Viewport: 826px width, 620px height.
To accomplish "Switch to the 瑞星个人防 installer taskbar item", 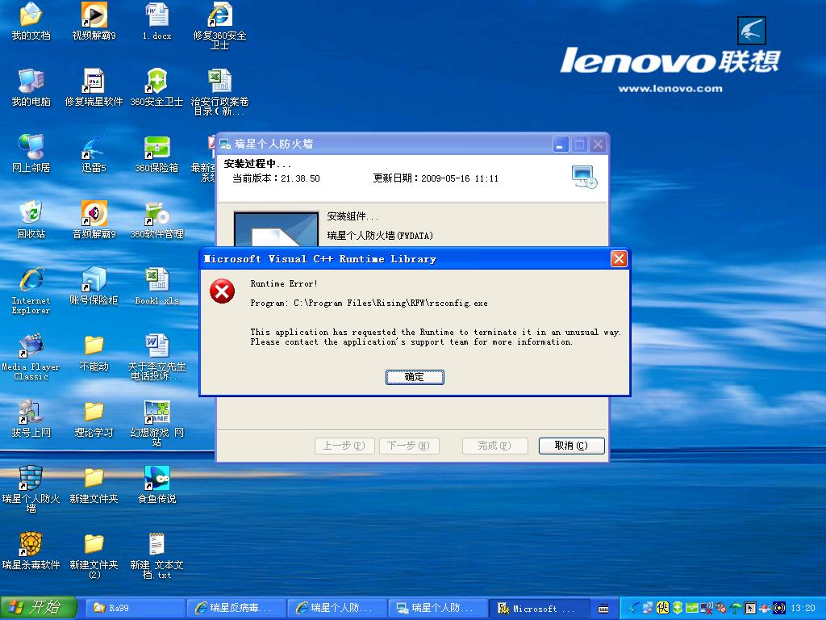I will (438, 609).
